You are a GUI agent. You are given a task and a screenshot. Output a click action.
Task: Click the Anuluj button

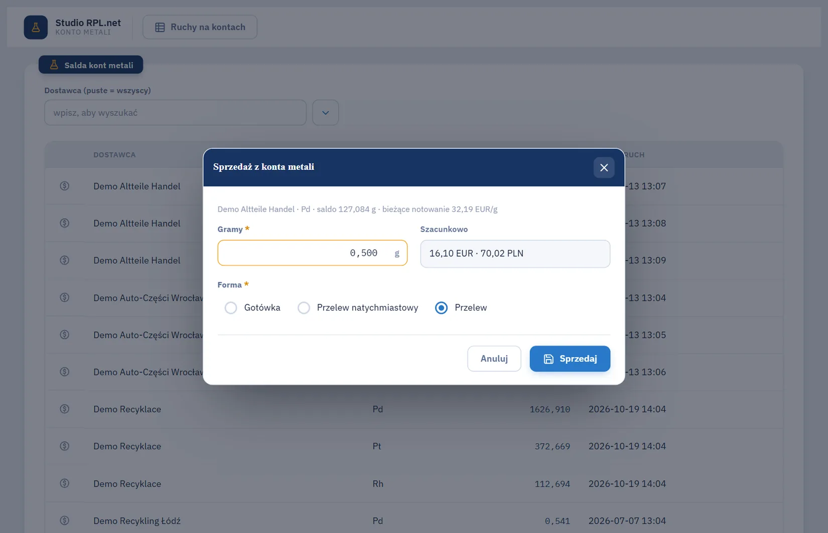[494, 359]
